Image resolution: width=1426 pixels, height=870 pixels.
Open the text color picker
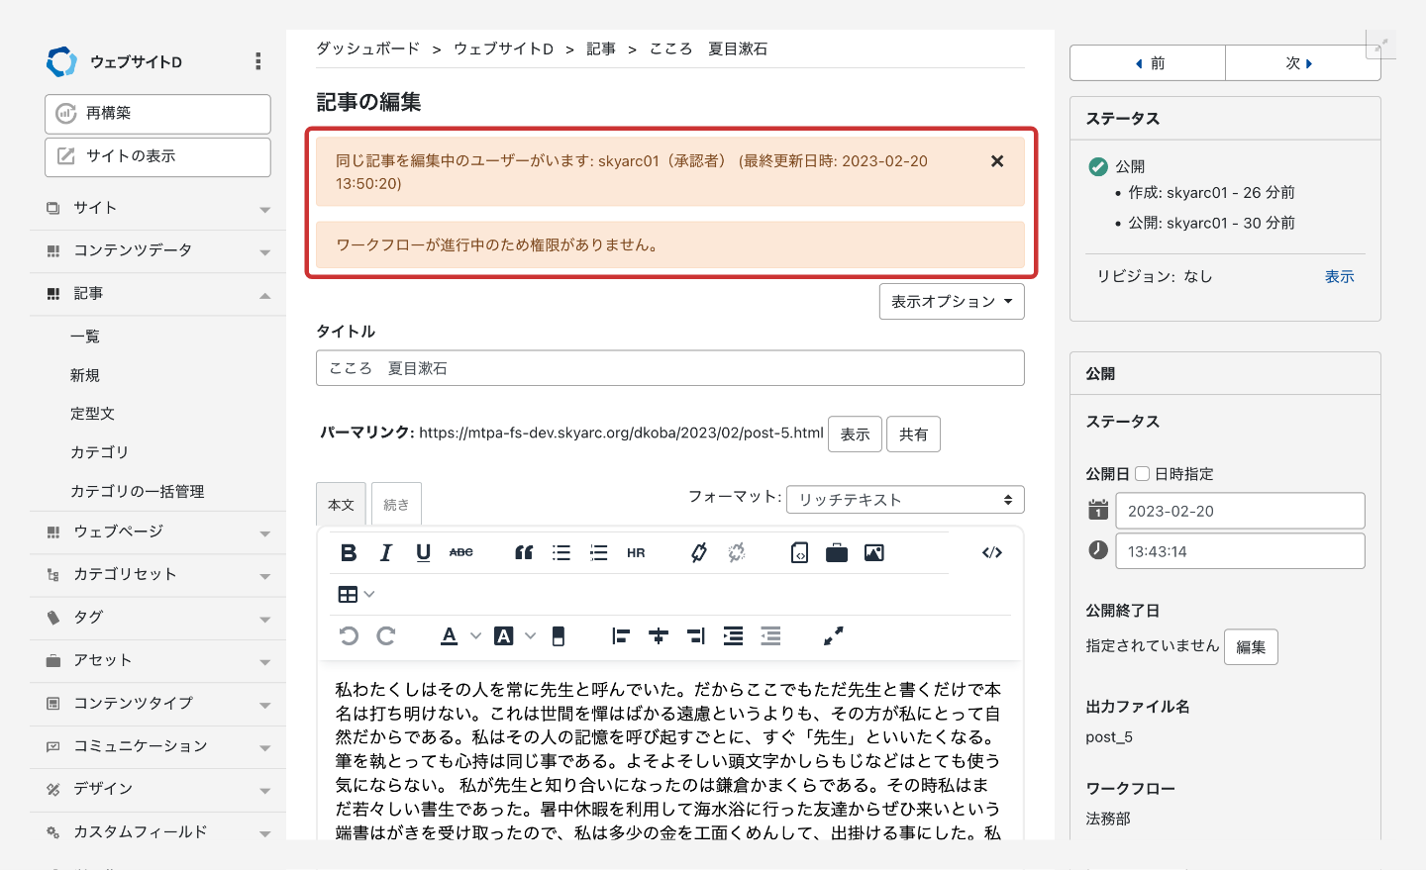tap(450, 636)
